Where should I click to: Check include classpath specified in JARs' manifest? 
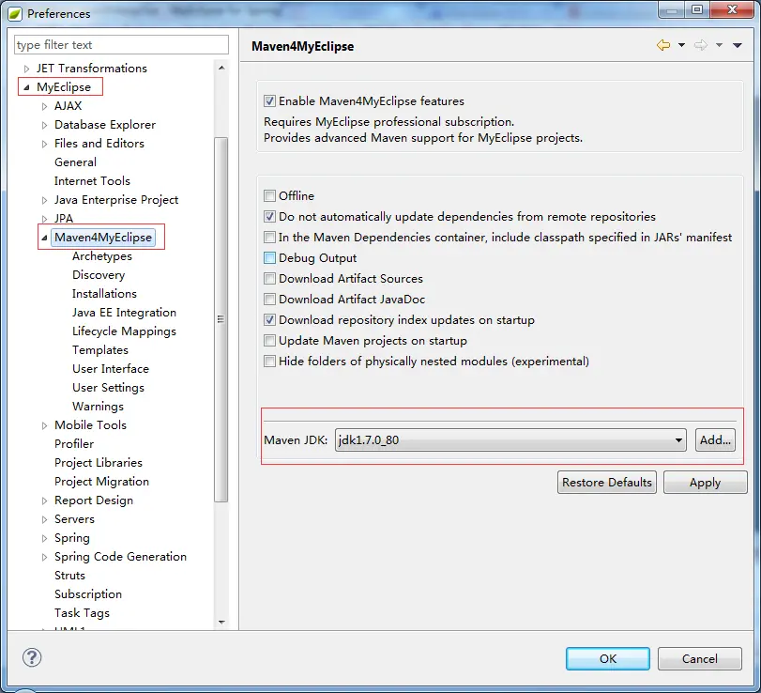click(269, 237)
